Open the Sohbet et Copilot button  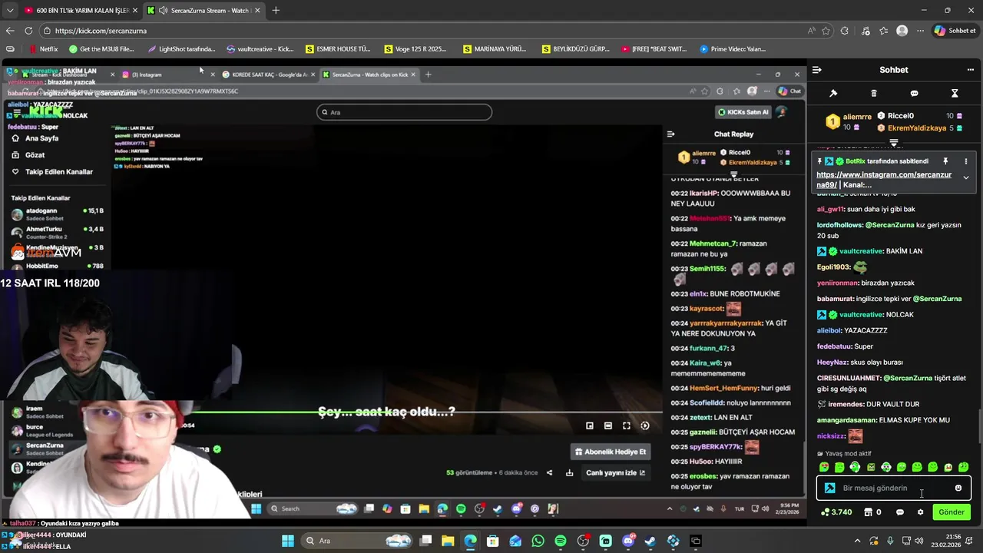(x=955, y=31)
